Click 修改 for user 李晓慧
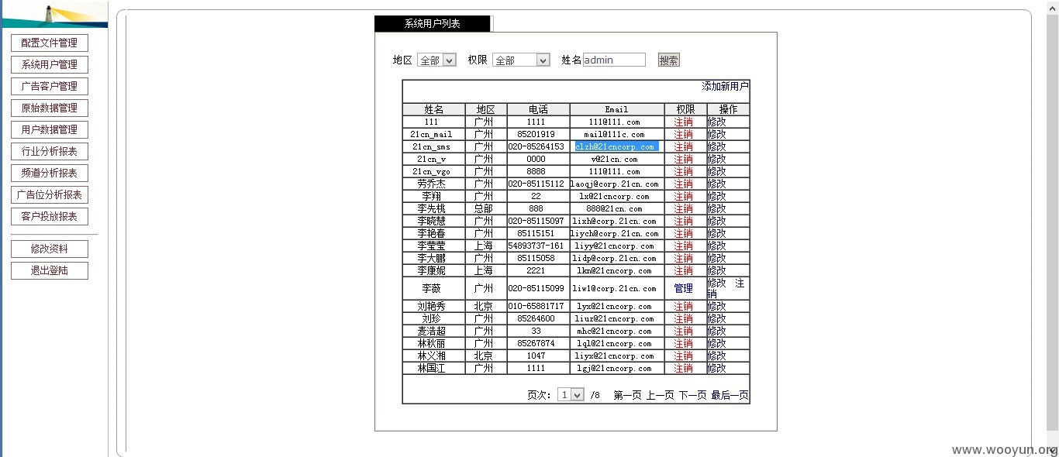 [x=717, y=221]
